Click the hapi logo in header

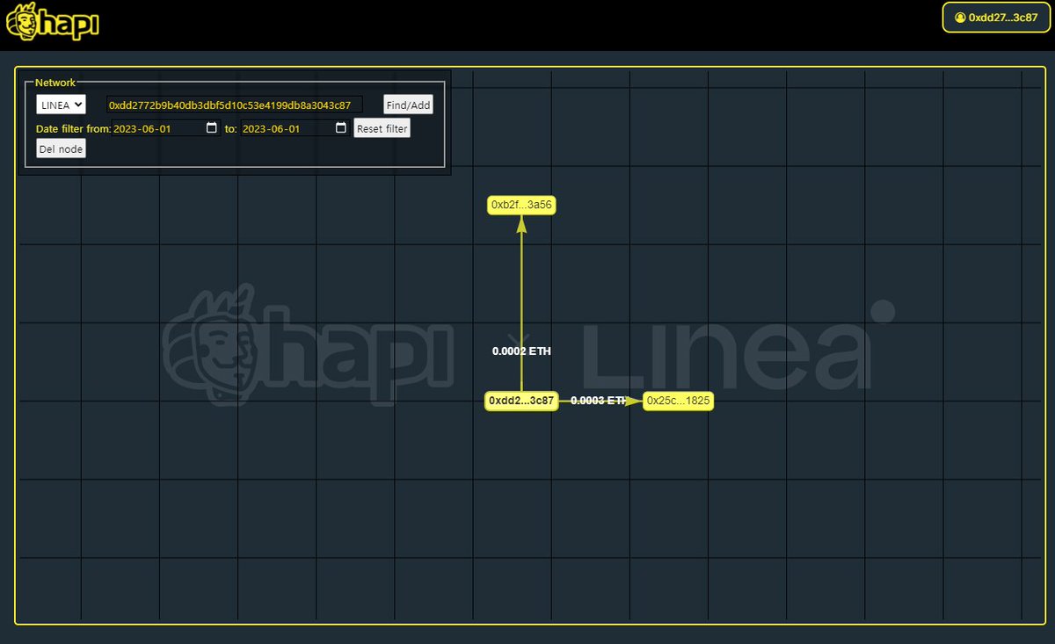(53, 21)
